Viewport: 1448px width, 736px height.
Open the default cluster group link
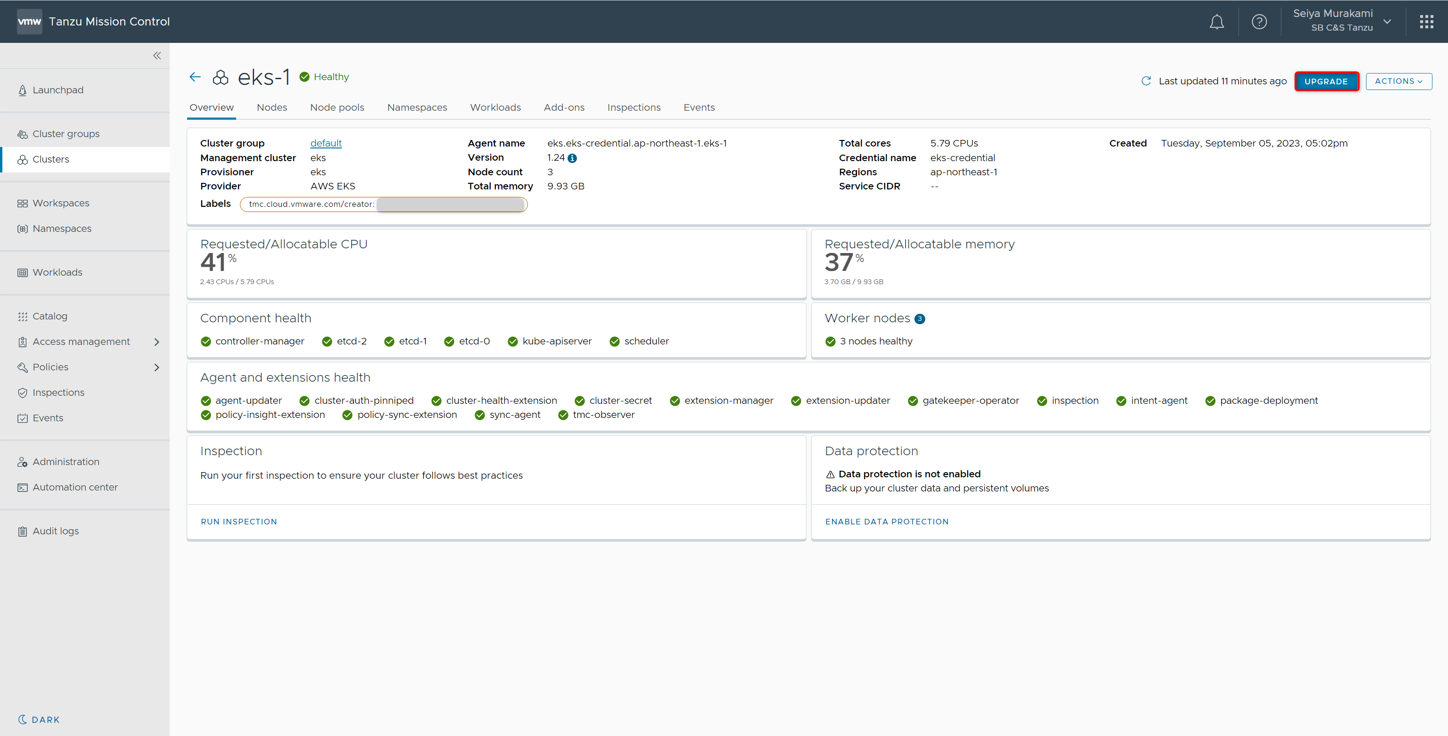(325, 143)
